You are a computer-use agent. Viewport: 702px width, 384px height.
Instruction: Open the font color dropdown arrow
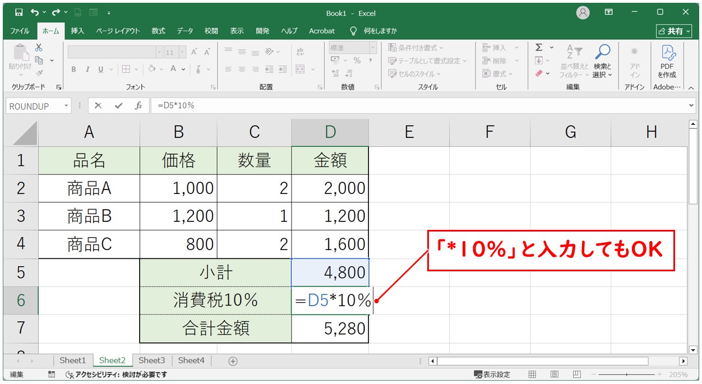[183, 70]
